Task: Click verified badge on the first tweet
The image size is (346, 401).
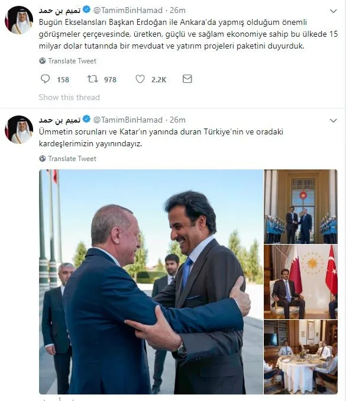Action: pyautogui.click(x=86, y=9)
